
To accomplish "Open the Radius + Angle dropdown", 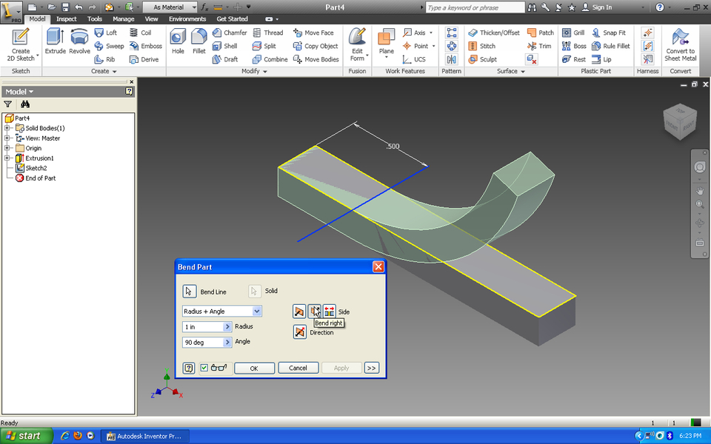I will pyautogui.click(x=256, y=311).
